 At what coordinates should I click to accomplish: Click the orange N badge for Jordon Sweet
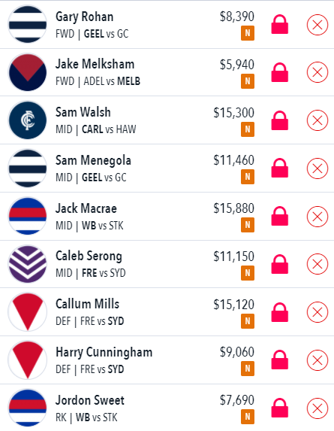[x=248, y=417]
